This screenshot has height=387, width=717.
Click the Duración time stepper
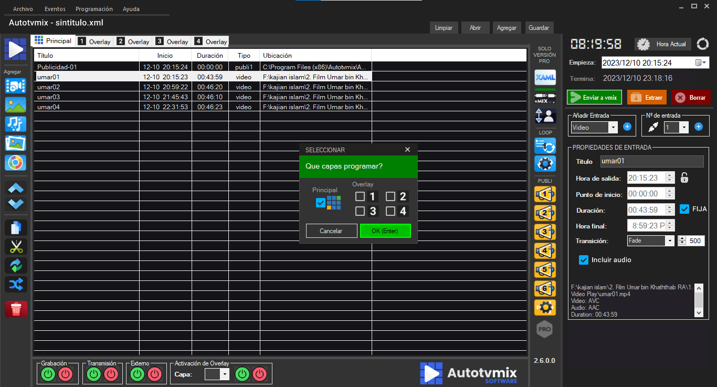point(669,210)
